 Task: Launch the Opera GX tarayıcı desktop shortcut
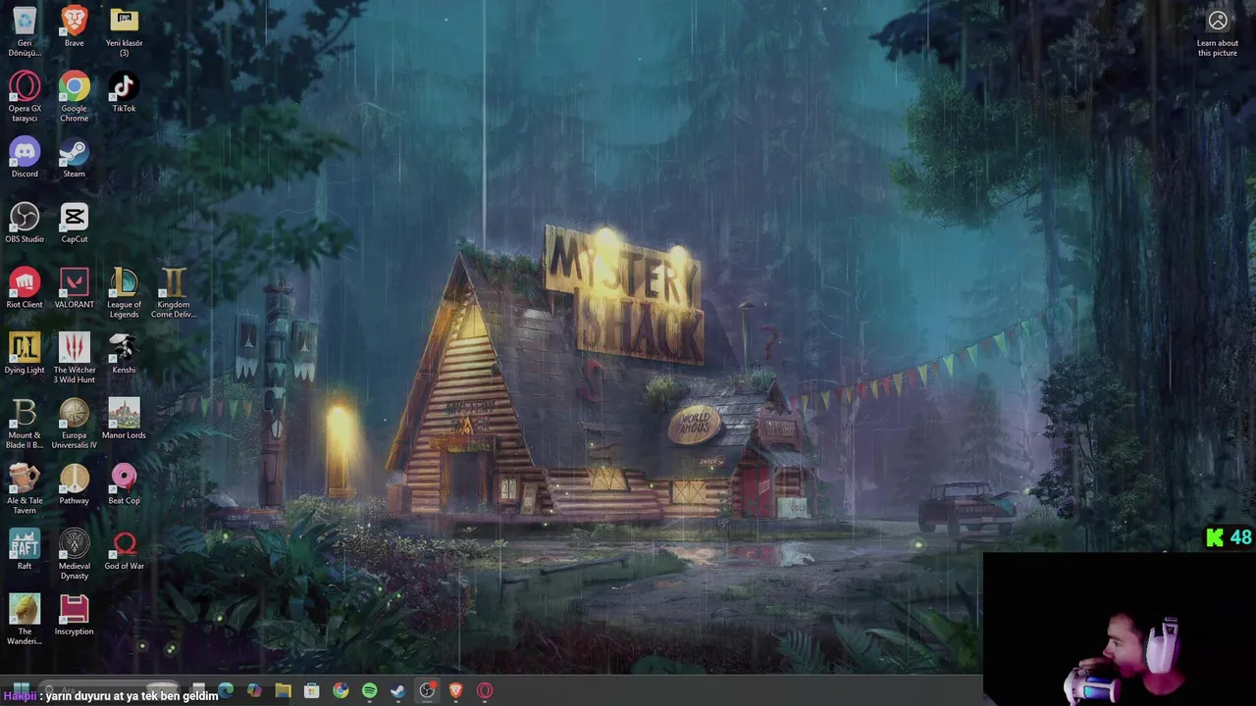pos(25,95)
